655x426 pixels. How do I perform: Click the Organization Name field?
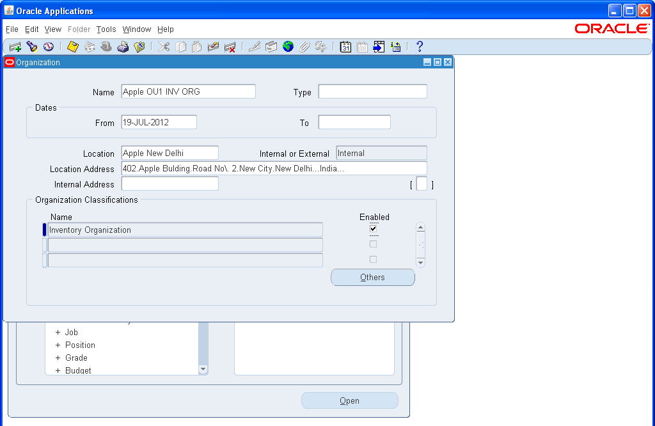pyautogui.click(x=189, y=91)
